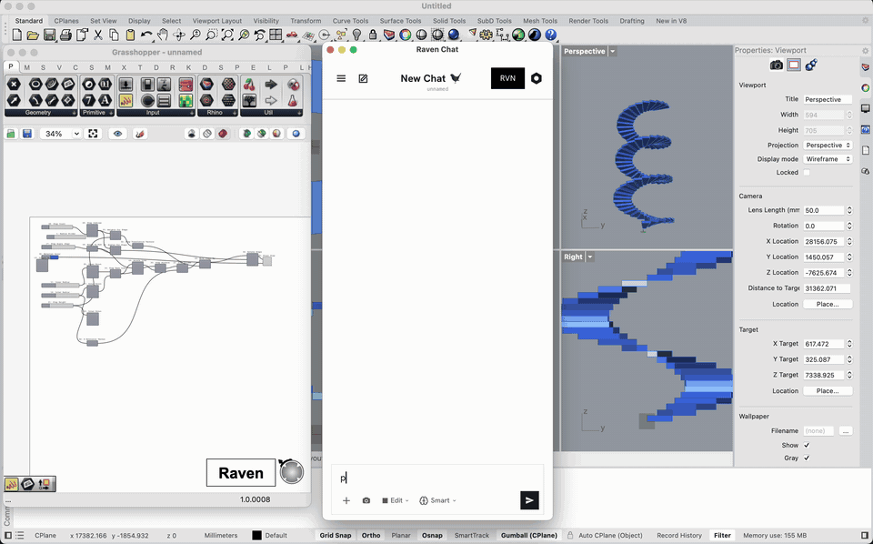Toggle Ortho in status bar
Image resolution: width=873 pixels, height=544 pixels.
click(x=371, y=536)
